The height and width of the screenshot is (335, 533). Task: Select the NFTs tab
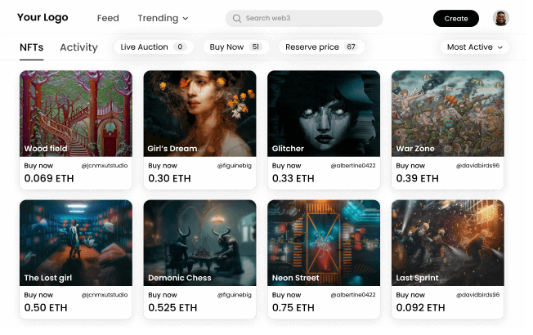click(32, 47)
